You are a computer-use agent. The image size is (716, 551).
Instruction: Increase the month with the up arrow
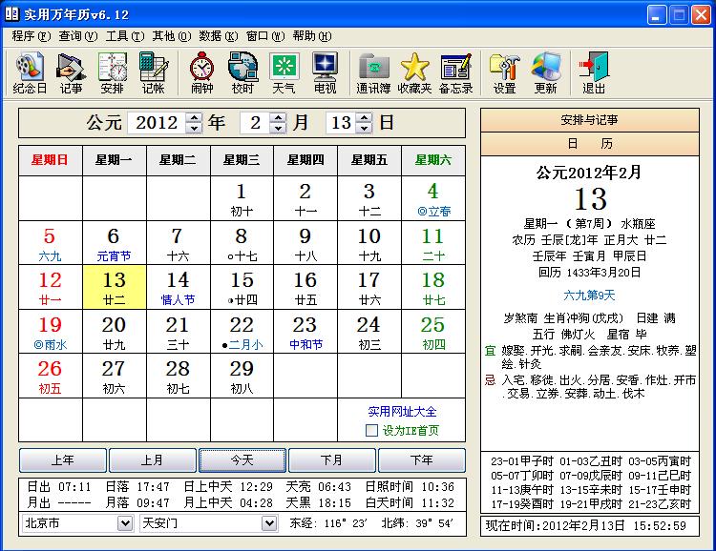tap(278, 117)
